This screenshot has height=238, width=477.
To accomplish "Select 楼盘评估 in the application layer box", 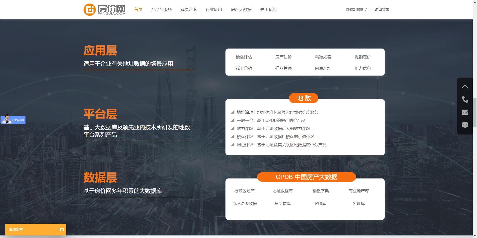I will tap(244, 57).
